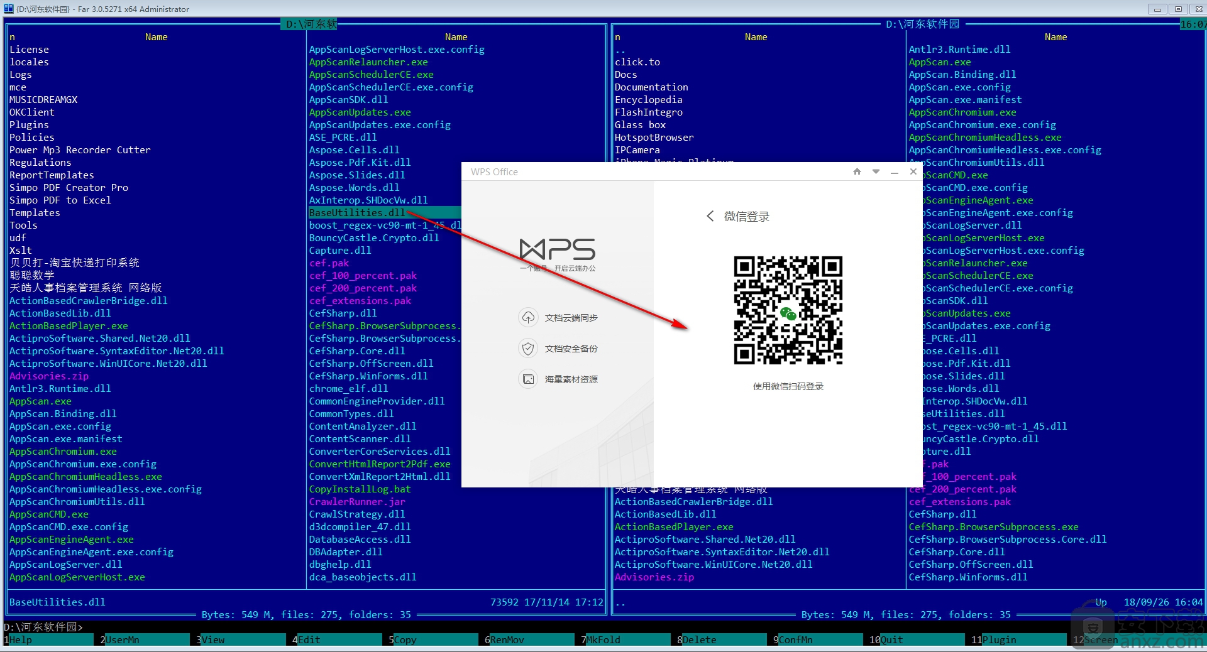Viewport: 1207px width, 652px height.
Task: Select AppScan.exe.manifest in right panel
Action: click(965, 99)
